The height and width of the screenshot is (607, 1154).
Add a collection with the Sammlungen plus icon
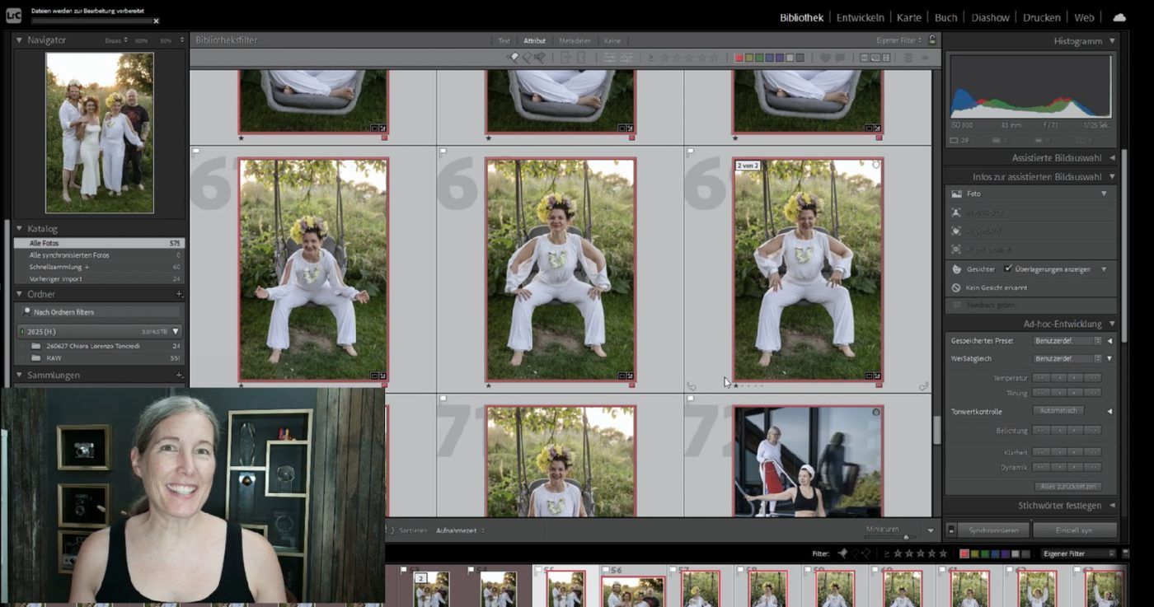pos(179,375)
